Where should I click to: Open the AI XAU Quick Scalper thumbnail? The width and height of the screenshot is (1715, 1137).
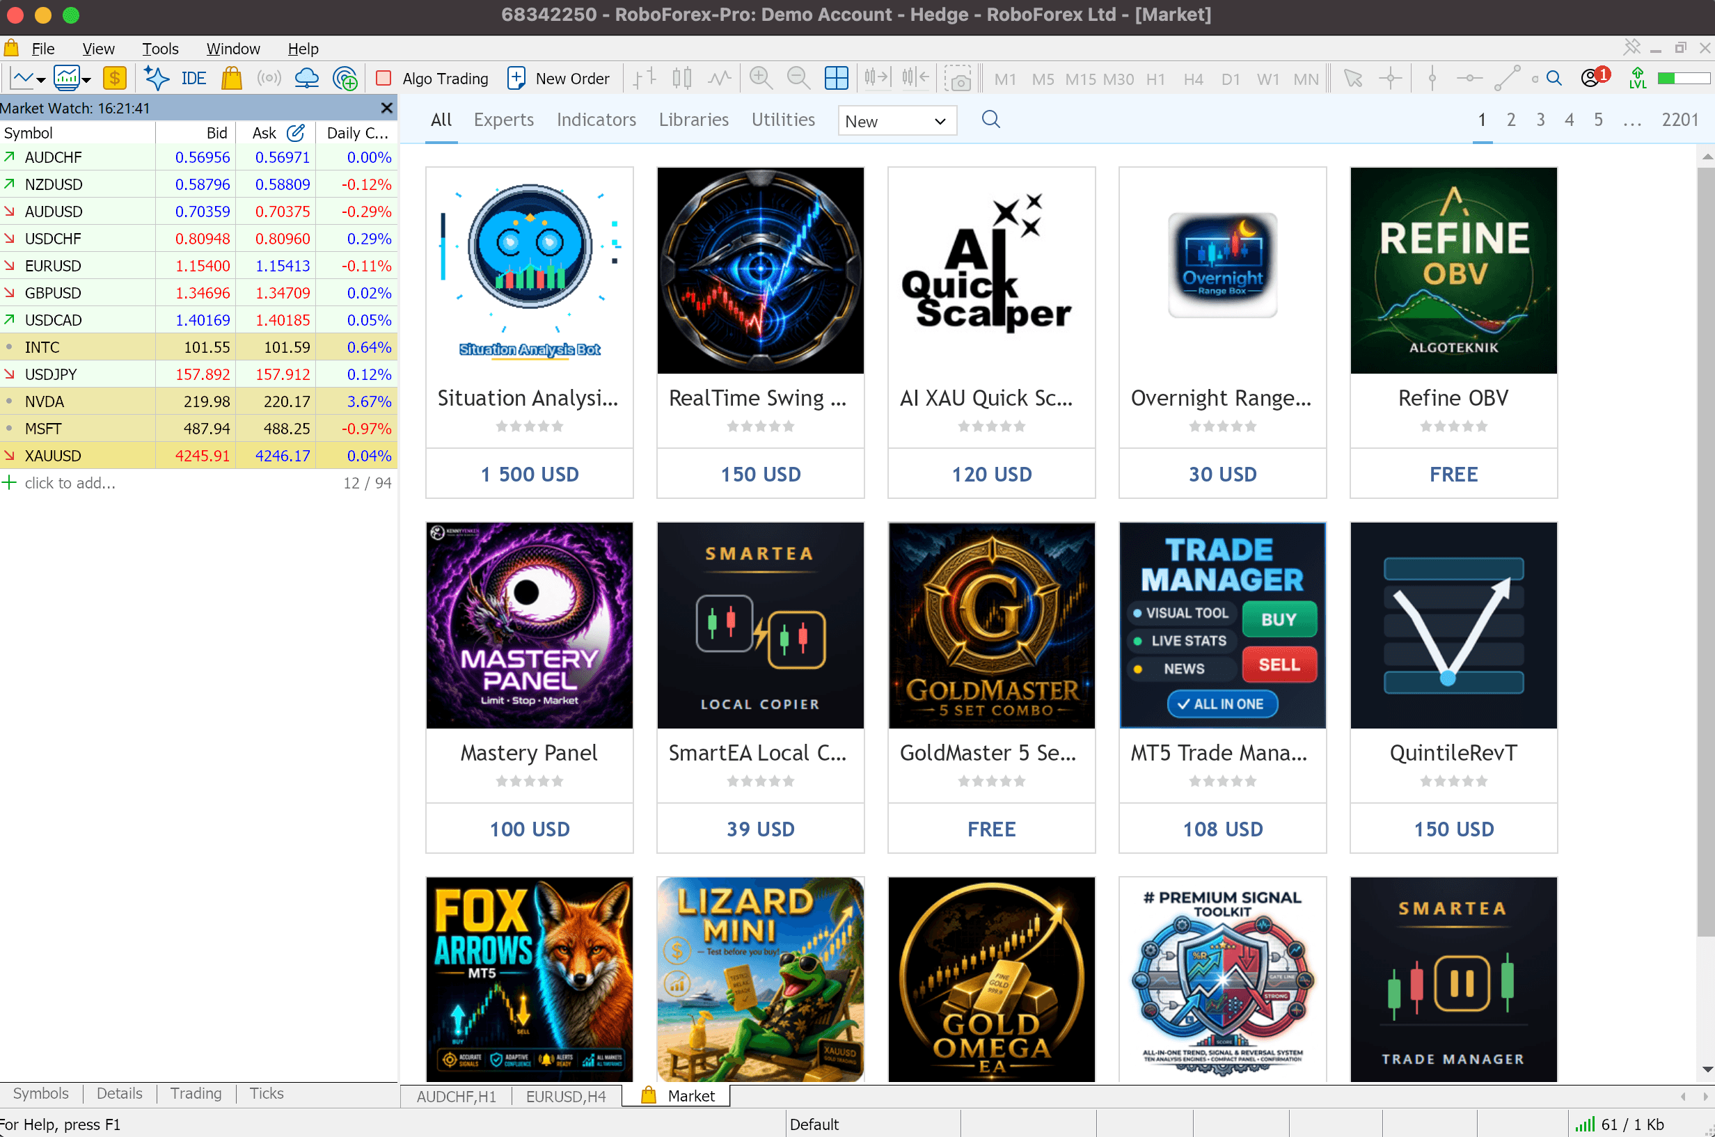(x=992, y=271)
